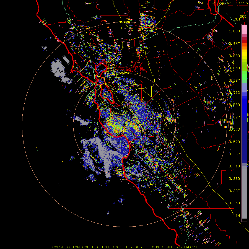Select the 0.840 scale value
Image resolution: width=249 pixels, height=249 pixels.
tap(234, 68)
